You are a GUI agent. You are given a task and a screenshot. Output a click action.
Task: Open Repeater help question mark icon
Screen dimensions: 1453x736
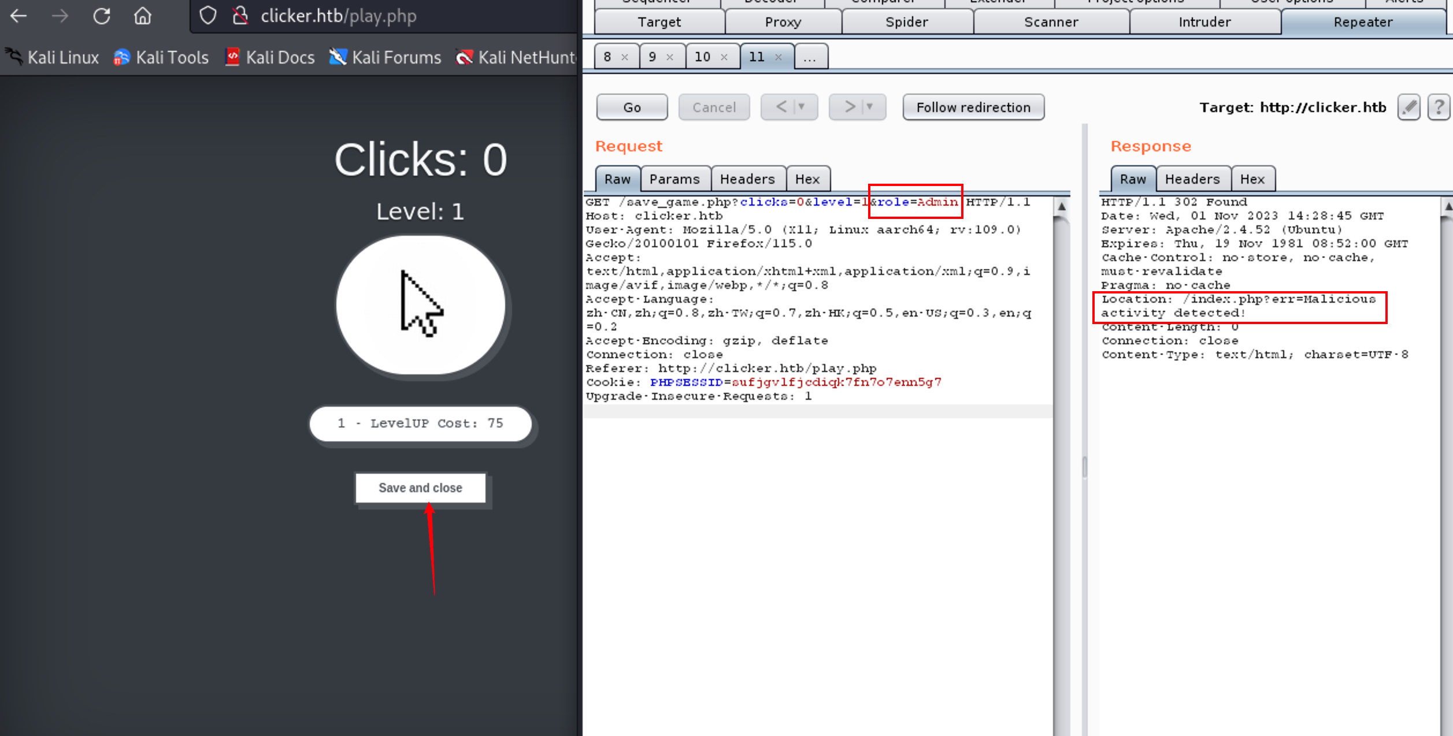[x=1439, y=107]
